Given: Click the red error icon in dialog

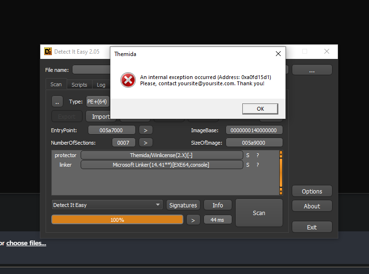Looking at the screenshot, I should coord(128,80).
